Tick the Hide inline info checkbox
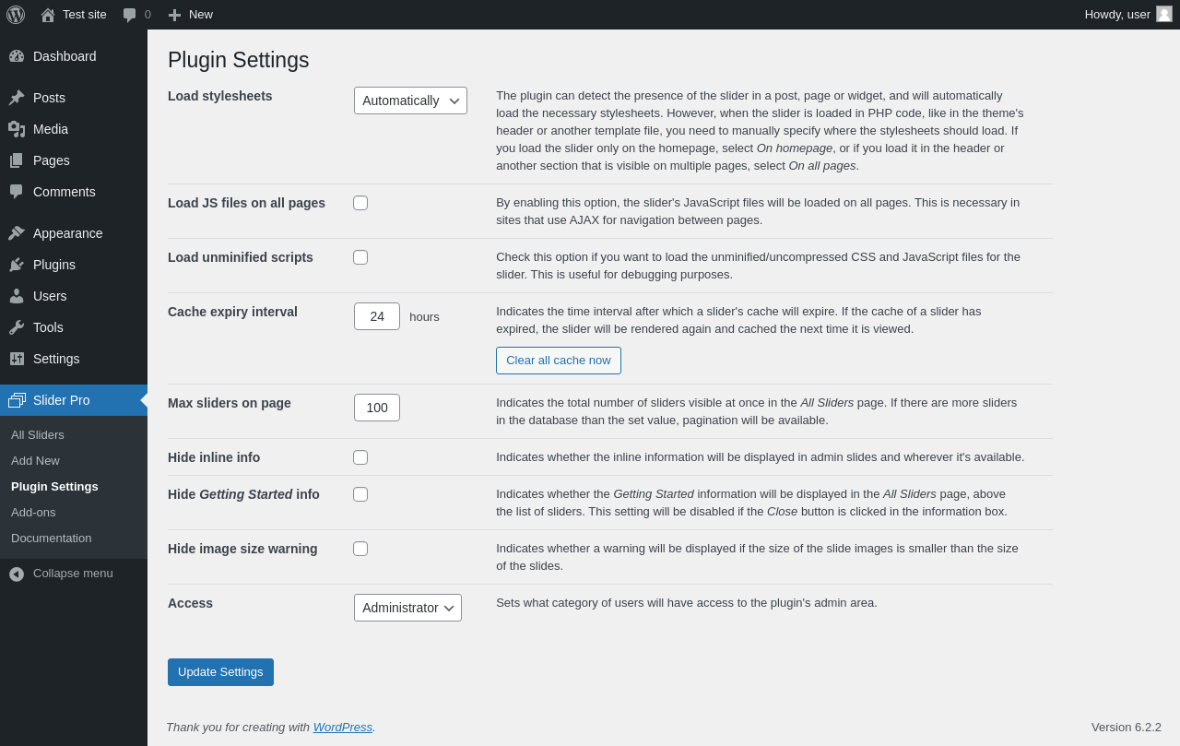The height and width of the screenshot is (746, 1180). click(360, 457)
